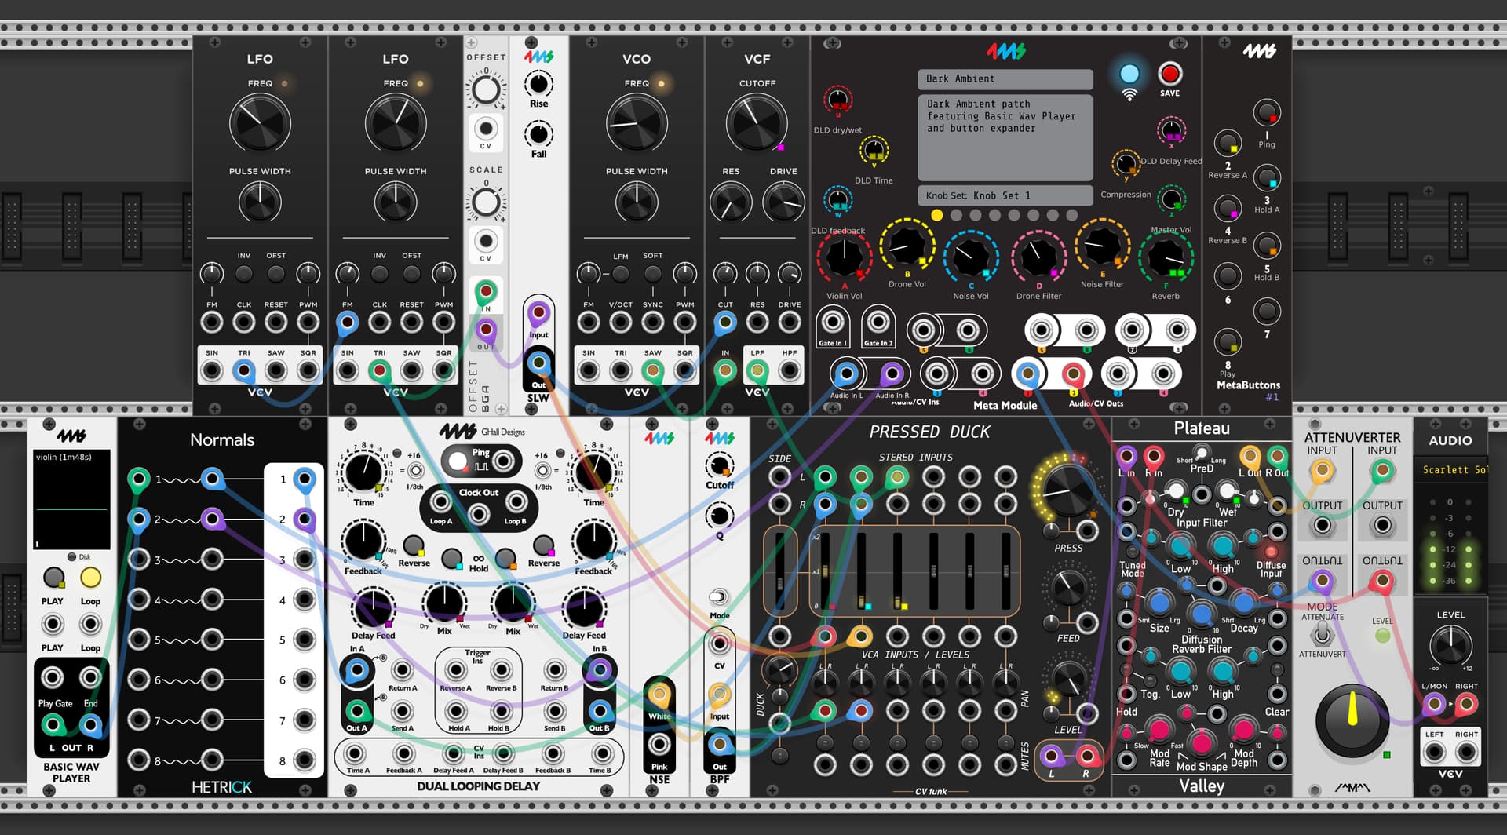Select the second knob set page dot
The height and width of the screenshot is (835, 1507).
[x=956, y=215]
